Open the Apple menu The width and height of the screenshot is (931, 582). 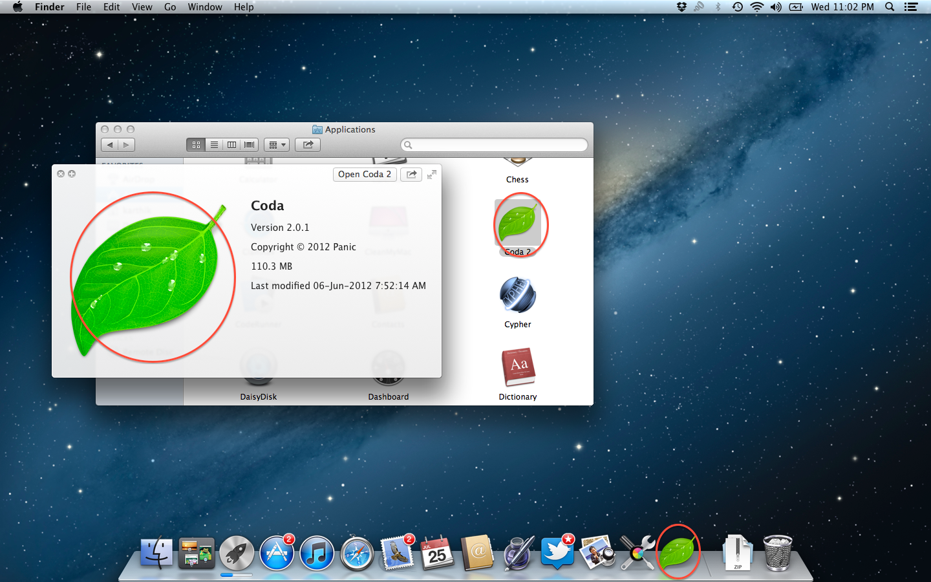pos(17,7)
